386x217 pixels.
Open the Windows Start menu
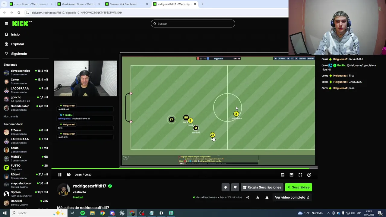pyautogui.click(x=5, y=213)
